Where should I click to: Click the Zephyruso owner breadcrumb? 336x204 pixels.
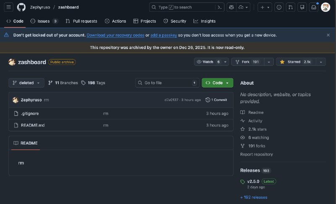(x=40, y=7)
